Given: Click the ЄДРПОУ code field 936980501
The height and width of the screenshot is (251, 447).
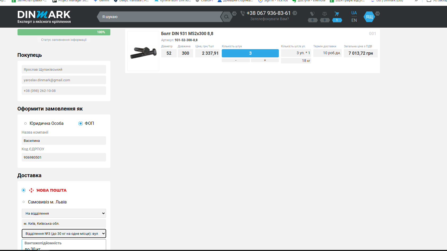Looking at the screenshot, I should [64, 157].
